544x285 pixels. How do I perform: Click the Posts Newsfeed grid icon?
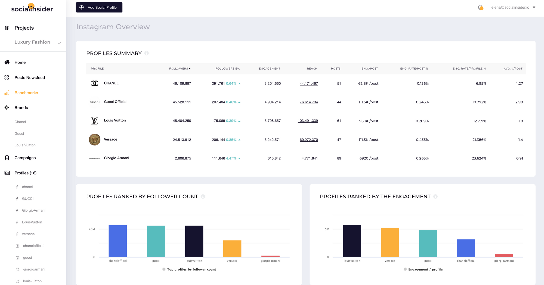pyautogui.click(x=7, y=77)
